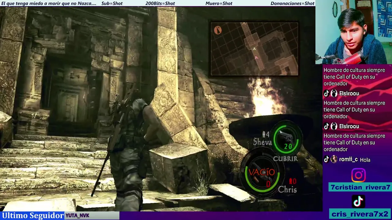The image size is (392, 220).
Task: Click the YUTA_NVK follower name
Action: coord(77,215)
